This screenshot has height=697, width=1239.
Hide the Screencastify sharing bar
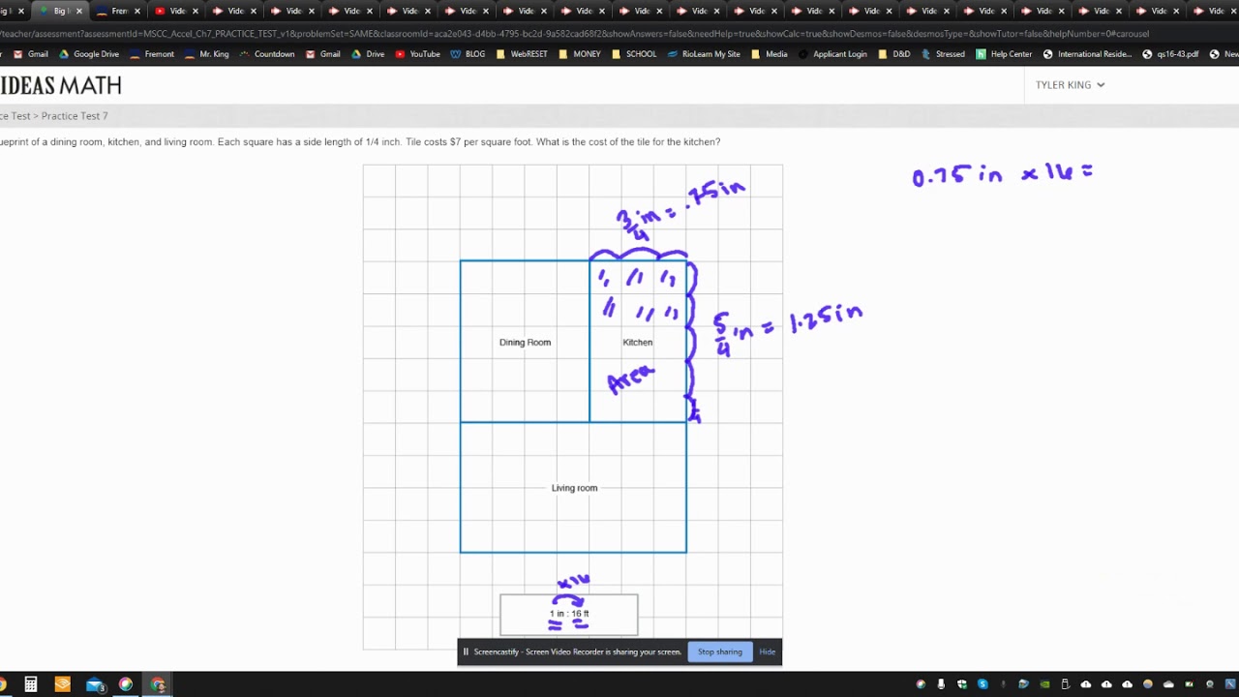[x=767, y=652]
